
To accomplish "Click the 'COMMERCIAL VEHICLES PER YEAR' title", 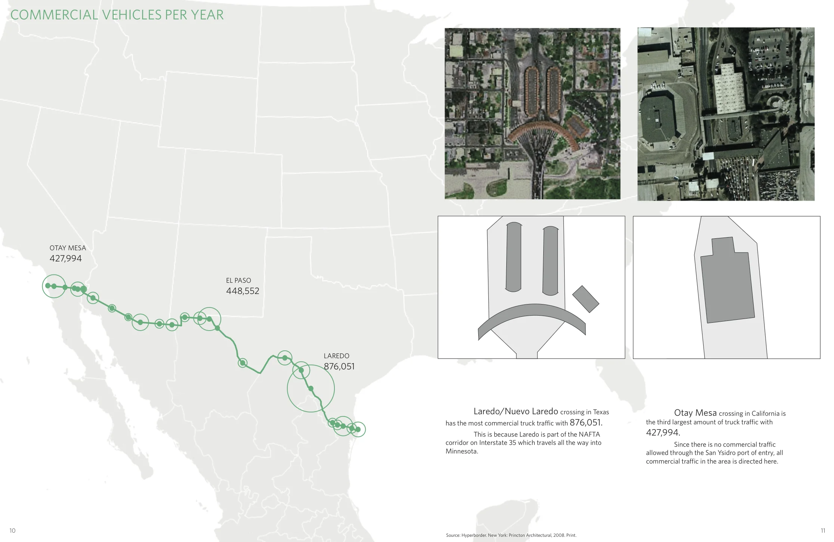I will tap(117, 15).
